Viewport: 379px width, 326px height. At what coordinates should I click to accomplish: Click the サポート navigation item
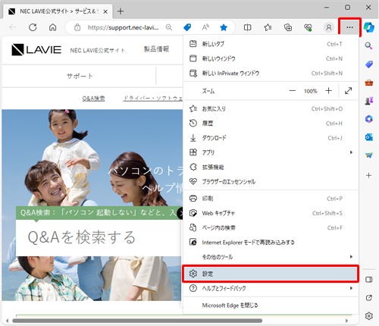point(80,76)
